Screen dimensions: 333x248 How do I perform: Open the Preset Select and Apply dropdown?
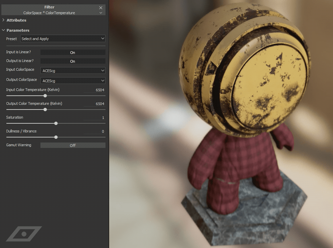[x=63, y=39]
